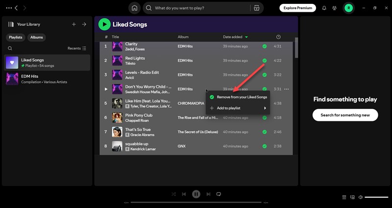Adjust the volume slider

click(x=376, y=197)
